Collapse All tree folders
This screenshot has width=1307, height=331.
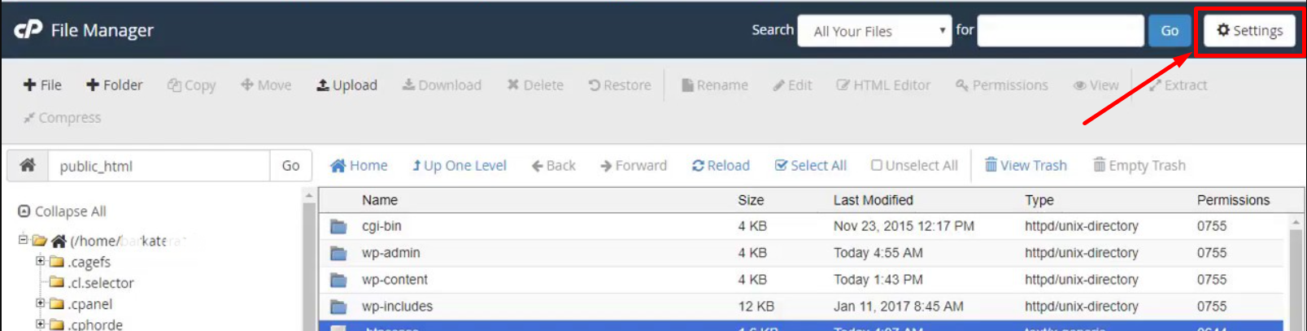tap(62, 211)
